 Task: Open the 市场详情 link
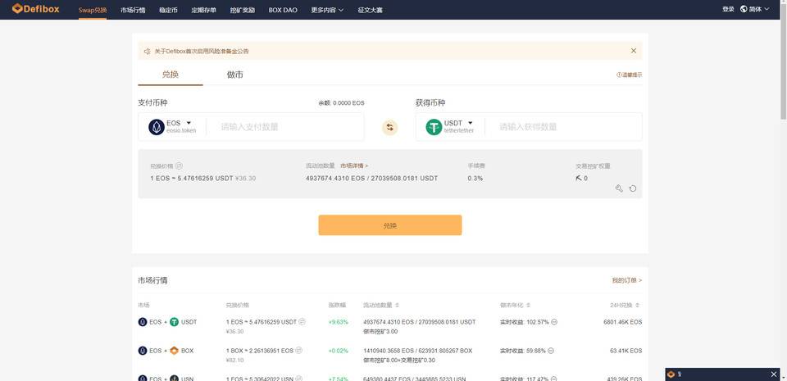354,166
